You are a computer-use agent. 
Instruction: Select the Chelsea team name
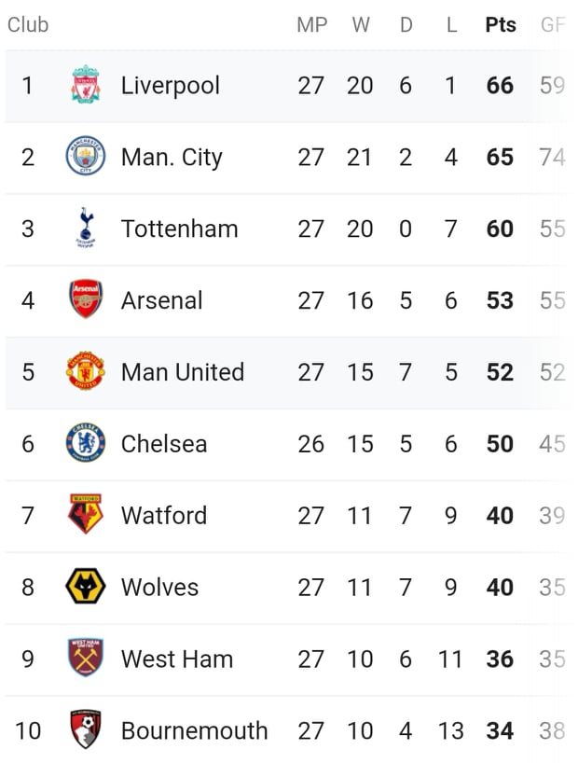coord(164,444)
